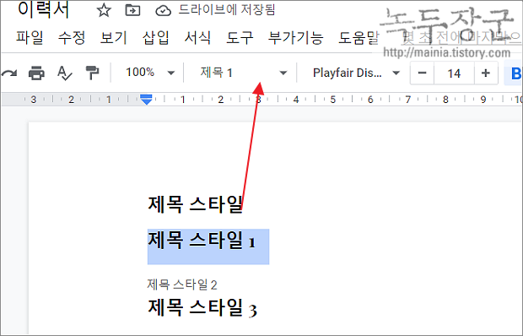The width and height of the screenshot is (523, 336).
Task: Open the 파일 menu
Action: pos(30,37)
